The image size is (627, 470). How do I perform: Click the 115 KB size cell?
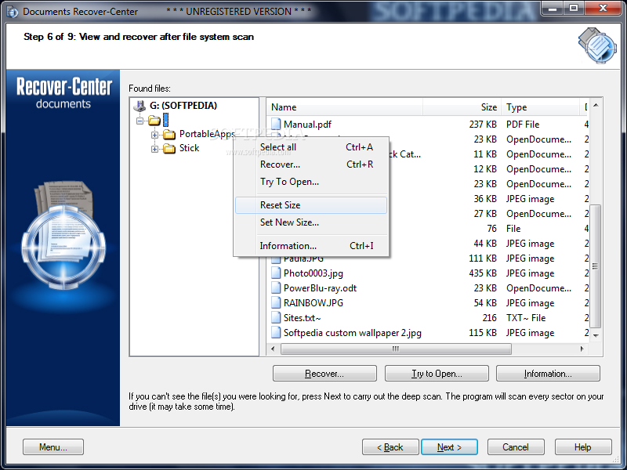[x=483, y=333]
